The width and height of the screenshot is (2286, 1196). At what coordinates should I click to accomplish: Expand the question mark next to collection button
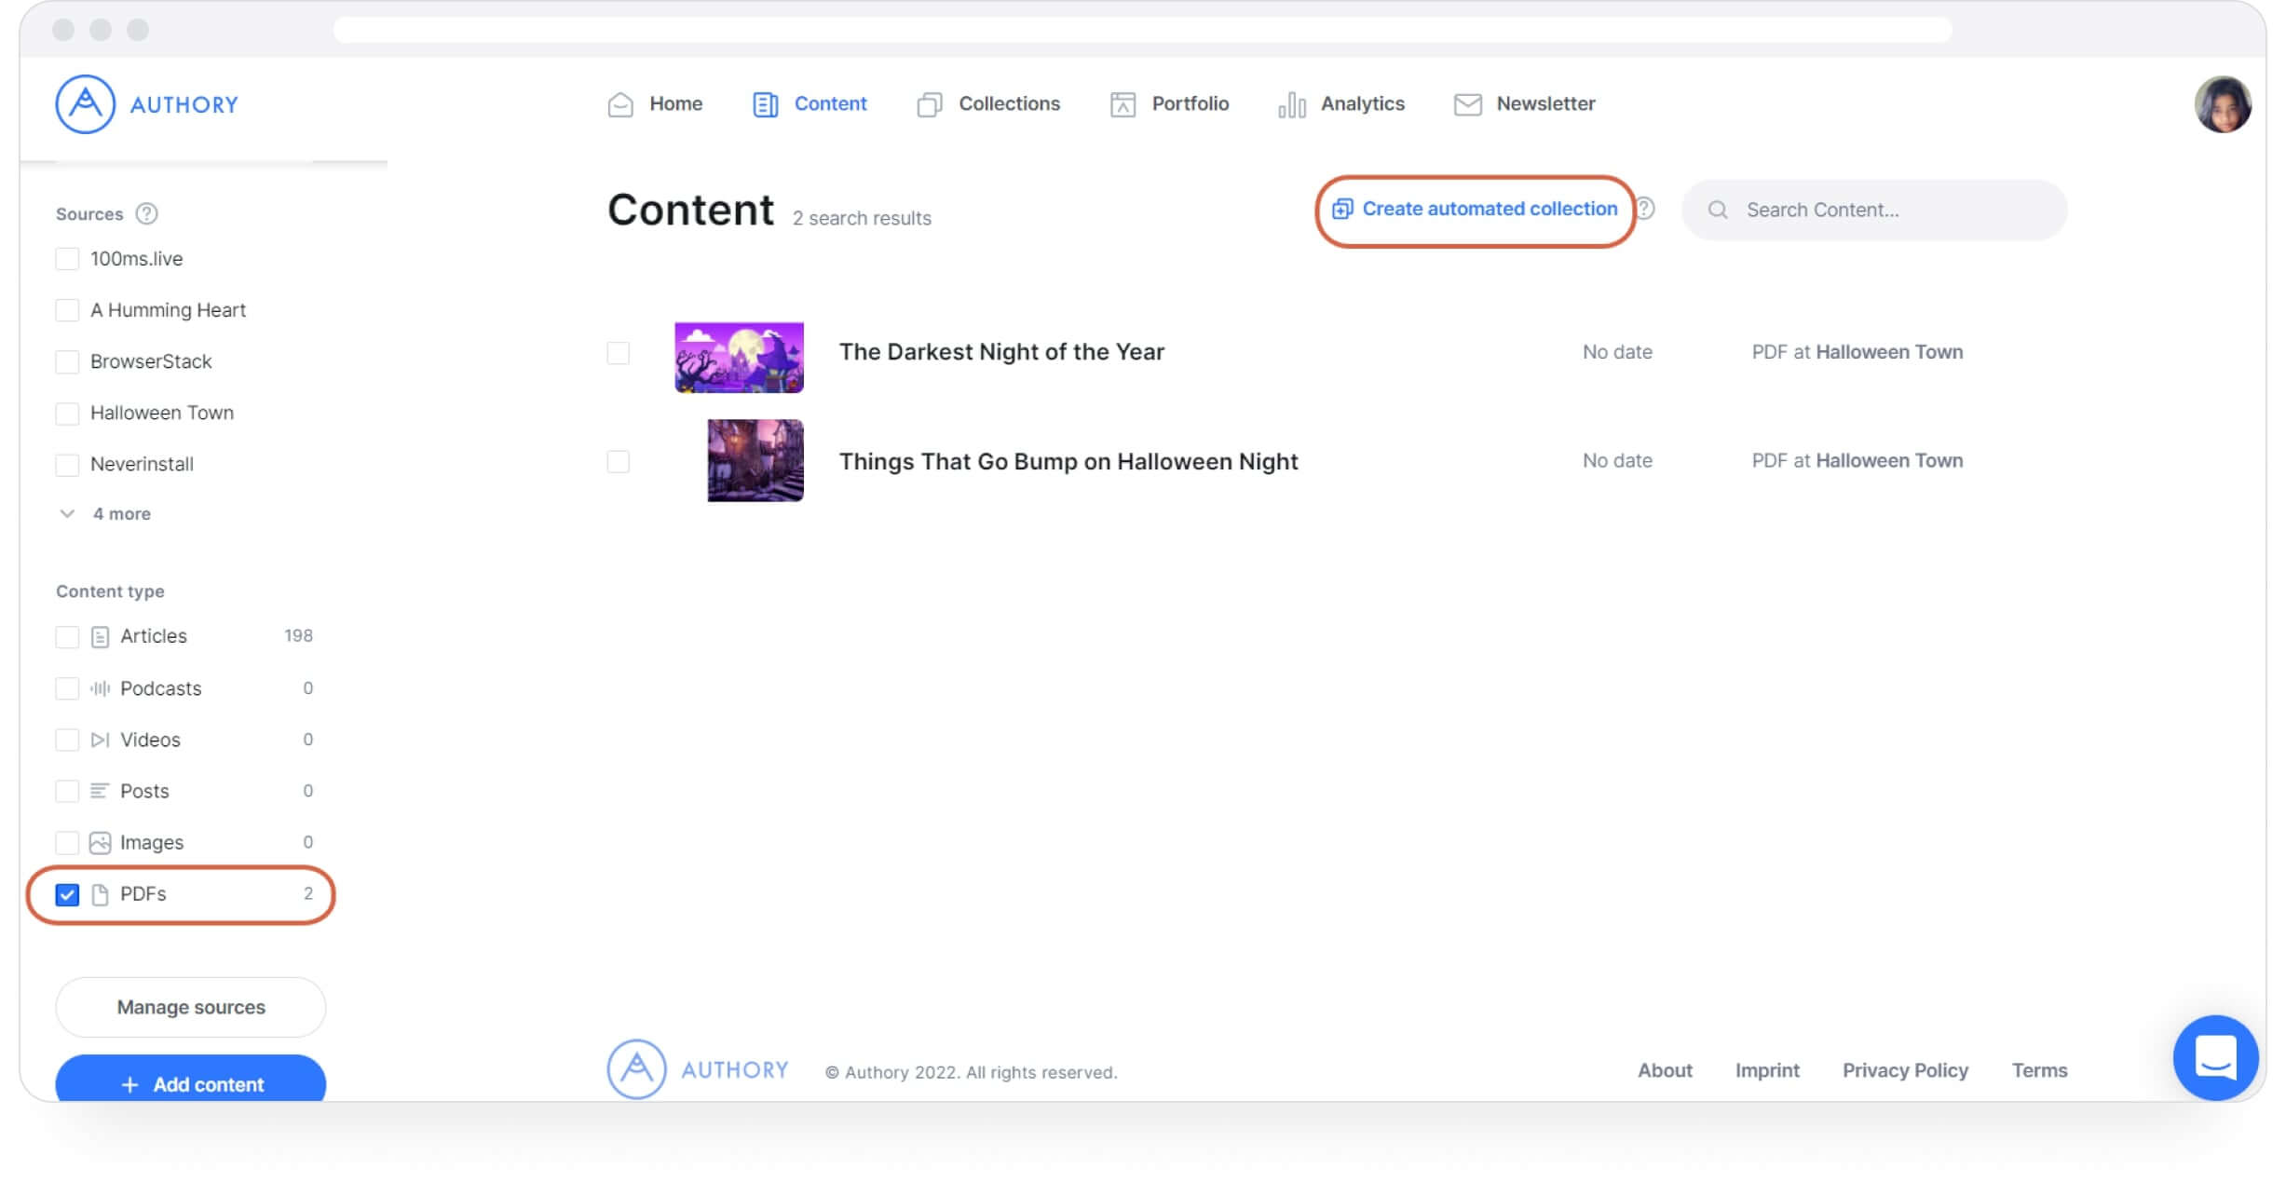[x=1646, y=209]
